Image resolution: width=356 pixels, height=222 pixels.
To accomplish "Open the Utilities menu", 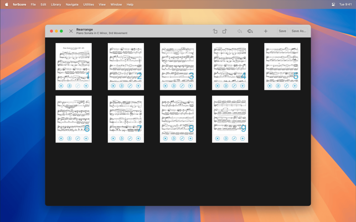I will pyautogui.click(x=89, y=4).
